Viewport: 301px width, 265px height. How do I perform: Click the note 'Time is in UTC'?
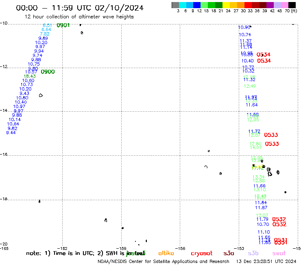click(x=74, y=253)
